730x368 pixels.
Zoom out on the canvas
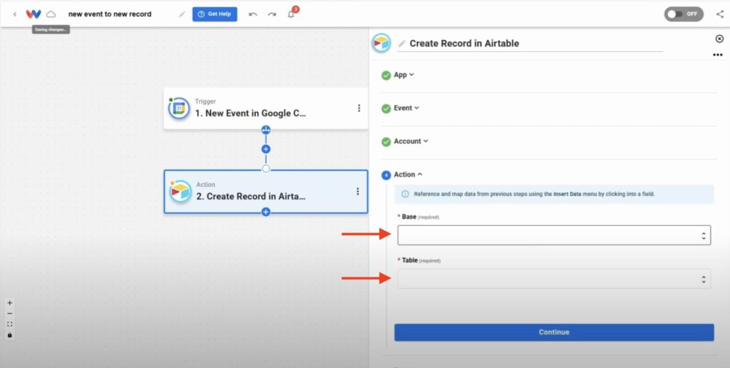point(10,314)
